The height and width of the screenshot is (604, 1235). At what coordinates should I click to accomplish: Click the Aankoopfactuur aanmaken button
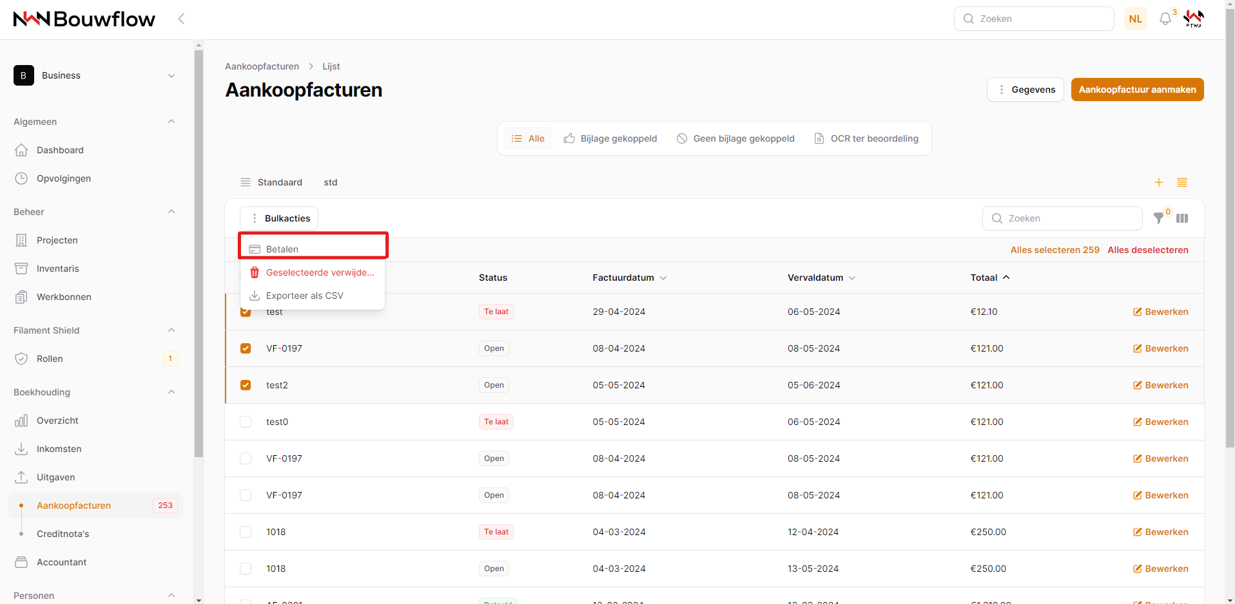(x=1137, y=90)
